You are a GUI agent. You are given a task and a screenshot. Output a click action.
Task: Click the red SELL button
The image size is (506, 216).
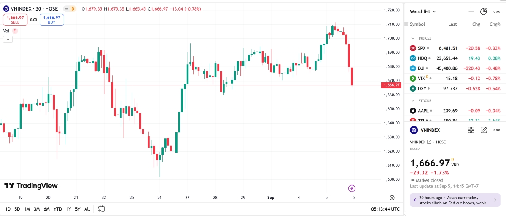(15, 20)
